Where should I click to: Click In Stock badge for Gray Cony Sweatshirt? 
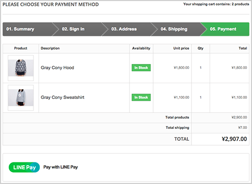[141, 97]
